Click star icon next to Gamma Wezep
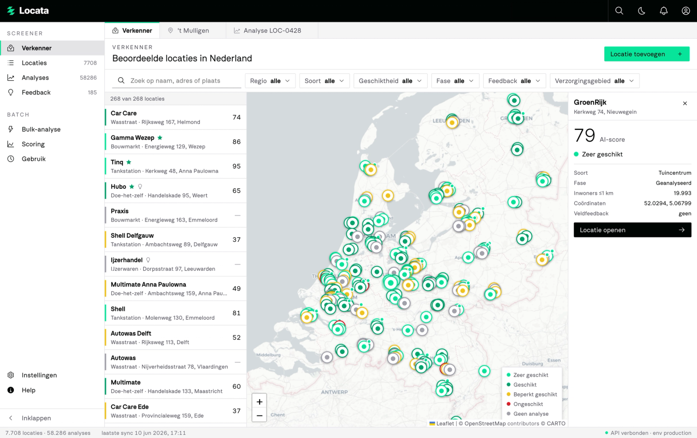697x438 pixels. click(160, 138)
